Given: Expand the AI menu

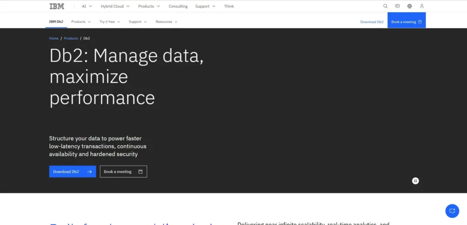Looking at the screenshot, I should click(87, 6).
